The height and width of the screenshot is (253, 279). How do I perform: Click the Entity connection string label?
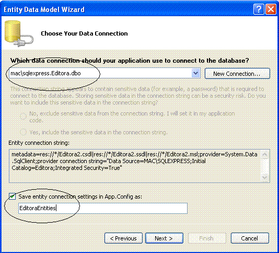coord(39,143)
